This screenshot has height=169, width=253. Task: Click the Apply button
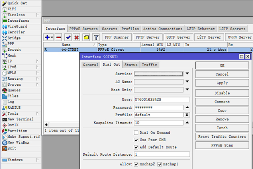click(x=222, y=83)
